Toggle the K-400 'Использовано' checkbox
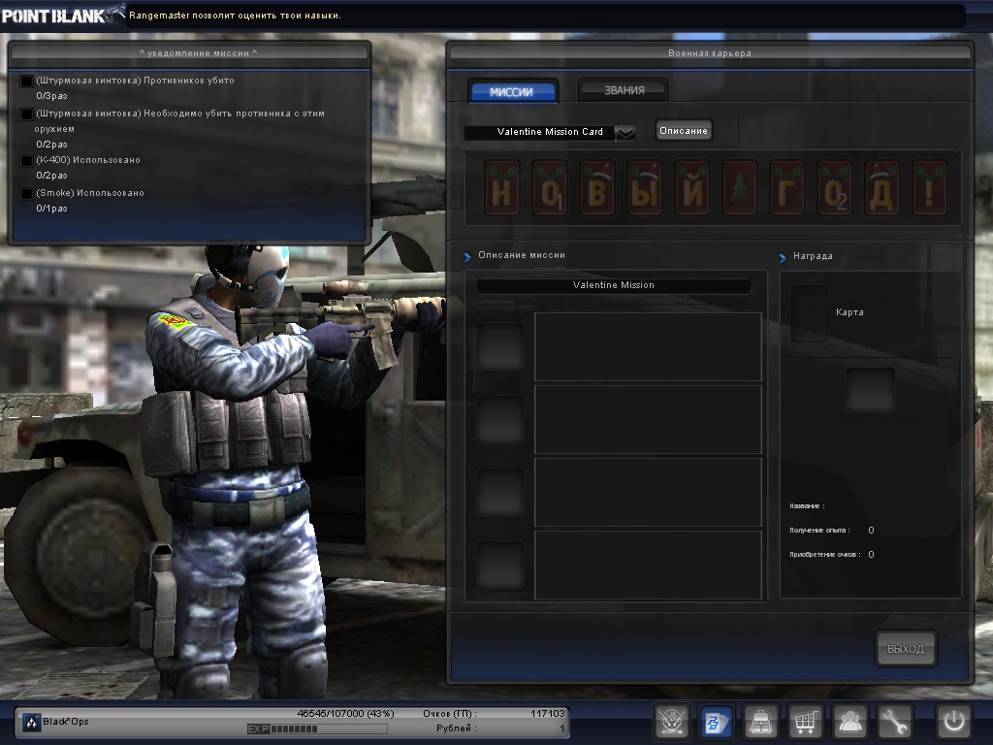Viewport: 993px width, 745px height. (26, 161)
